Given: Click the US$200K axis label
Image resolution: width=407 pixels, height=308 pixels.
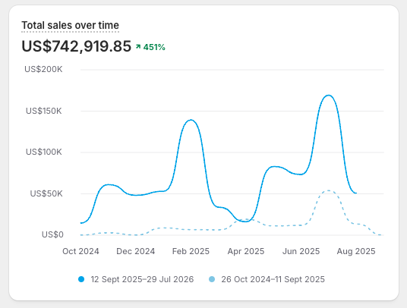Looking at the screenshot, I should (x=43, y=69).
